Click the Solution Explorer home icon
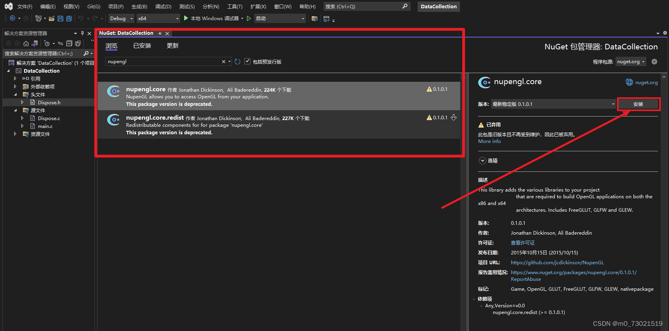This screenshot has width=669, height=331. click(26, 43)
